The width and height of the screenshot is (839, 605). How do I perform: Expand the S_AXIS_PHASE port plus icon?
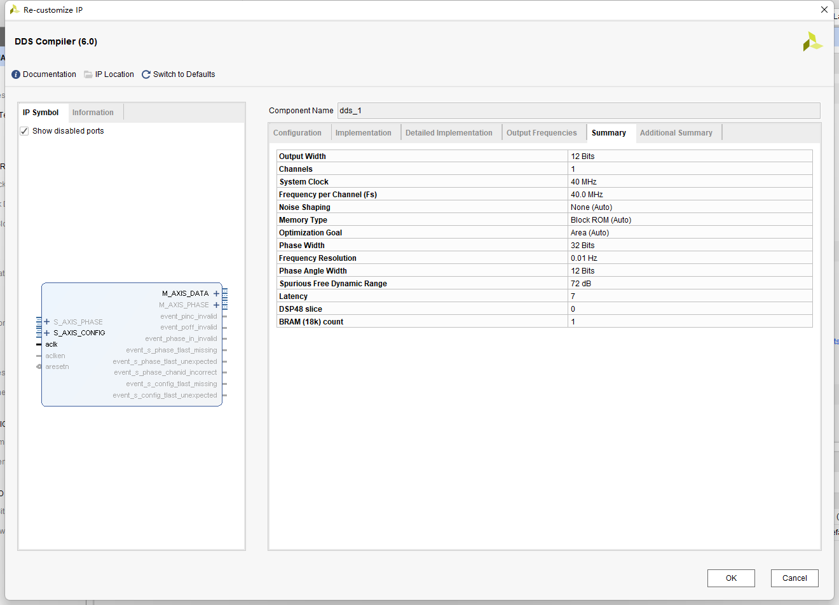point(46,322)
